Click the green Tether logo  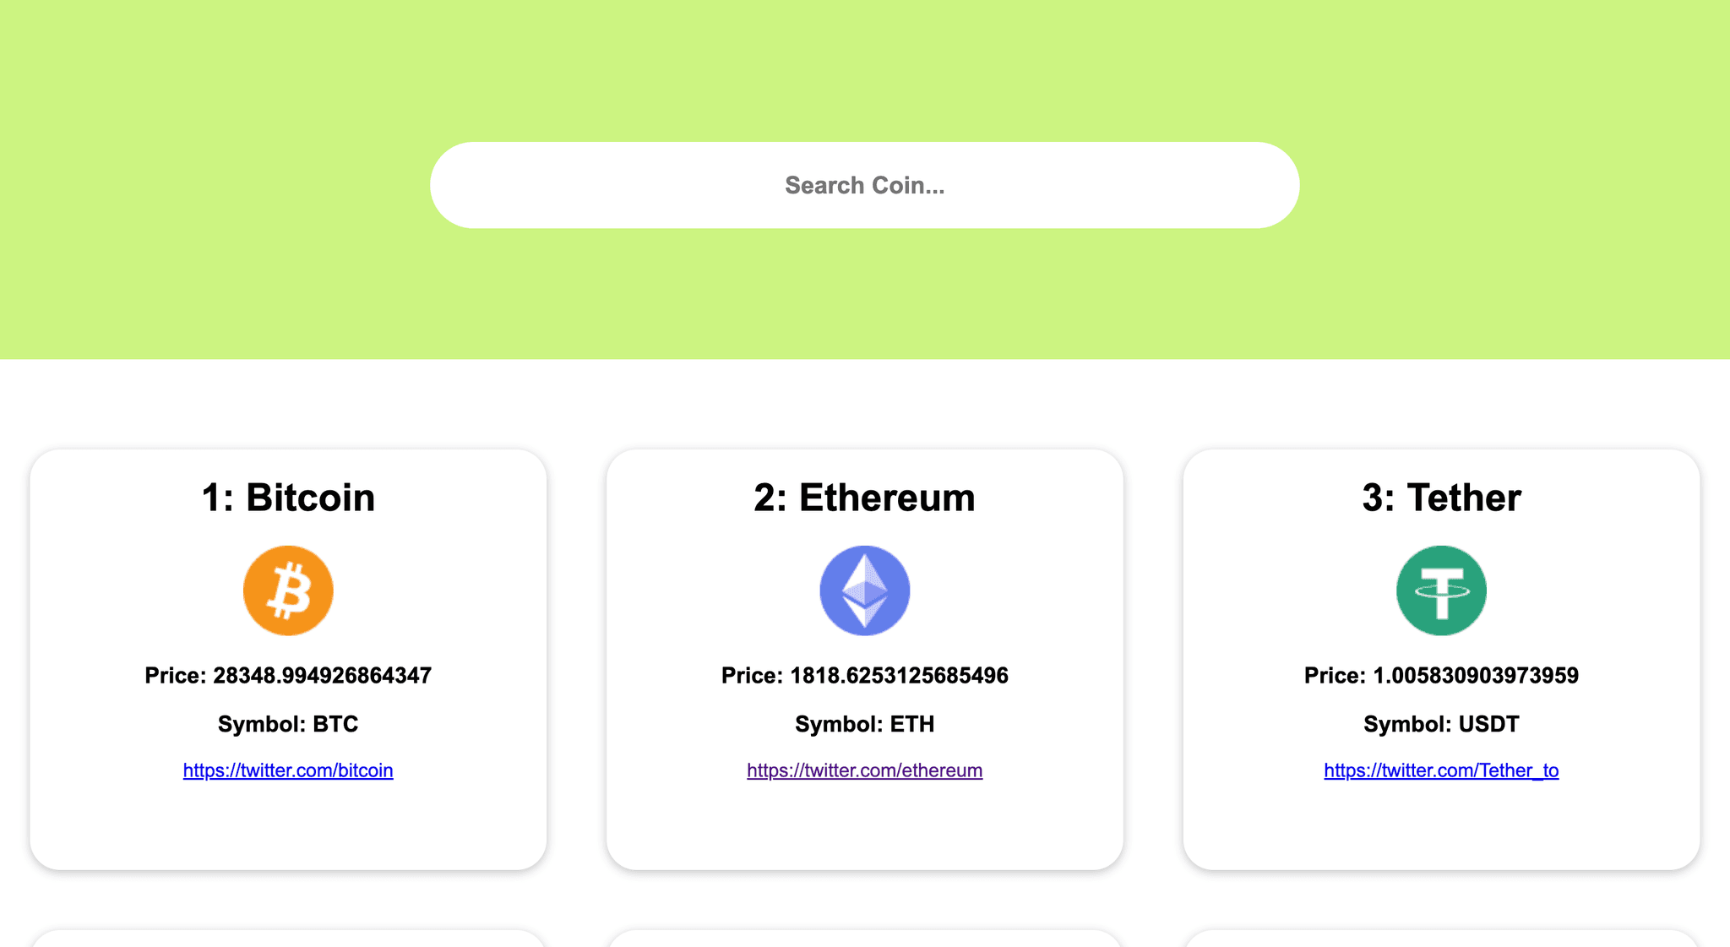tap(1441, 591)
